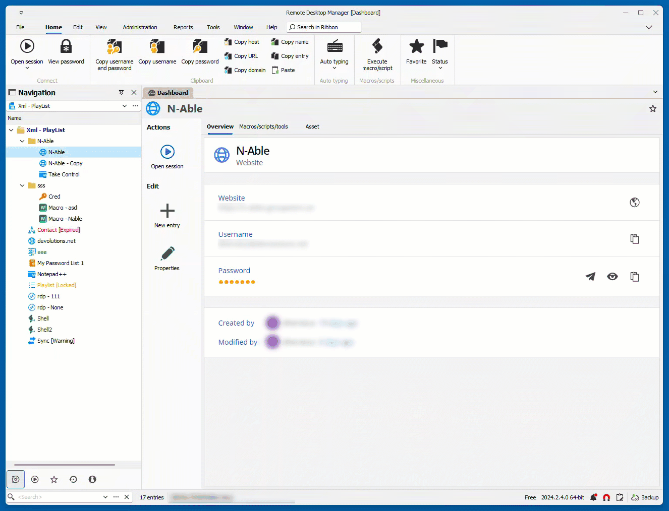Screen dimensions: 669x511
Task: Switch to the Macros/scripts/tools tab
Action: click(x=263, y=127)
